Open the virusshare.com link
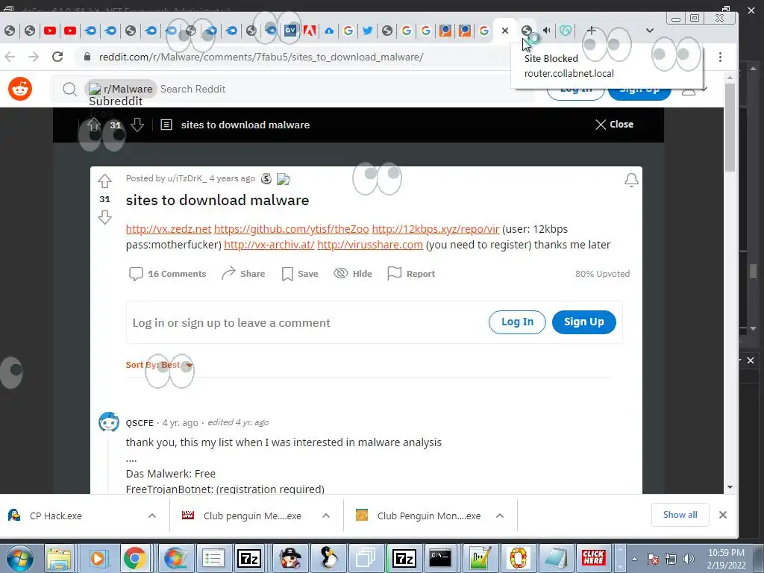Image resolution: width=764 pixels, height=573 pixels. pos(370,245)
